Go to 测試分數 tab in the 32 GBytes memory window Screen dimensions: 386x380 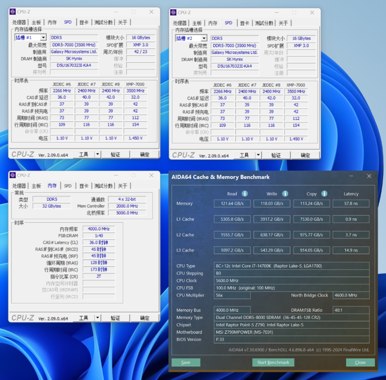[103, 186]
